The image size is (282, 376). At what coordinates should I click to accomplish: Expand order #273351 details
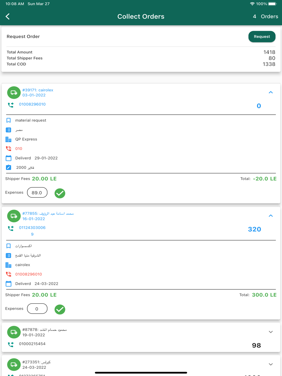(271, 364)
